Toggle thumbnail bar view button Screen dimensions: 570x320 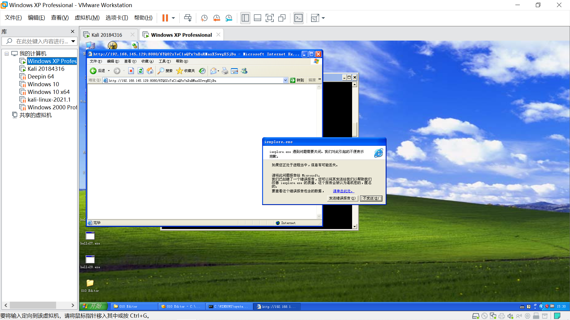257,18
